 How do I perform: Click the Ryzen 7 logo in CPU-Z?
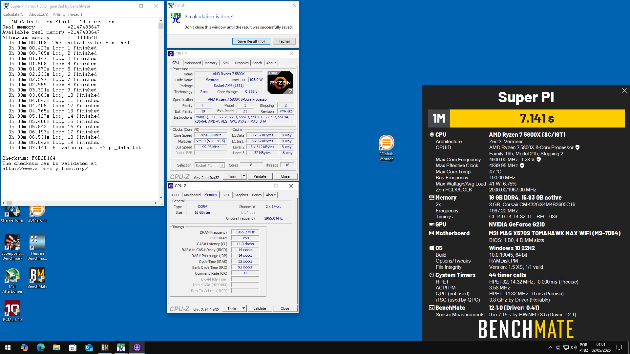(x=280, y=83)
